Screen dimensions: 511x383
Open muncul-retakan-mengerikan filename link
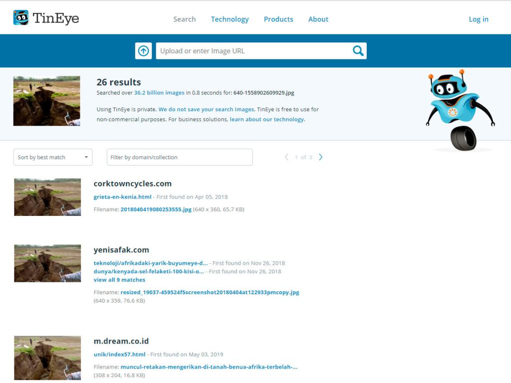coord(209,367)
